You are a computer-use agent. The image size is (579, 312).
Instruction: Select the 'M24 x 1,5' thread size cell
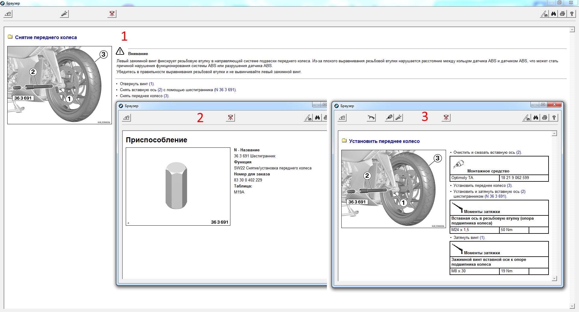click(475, 230)
